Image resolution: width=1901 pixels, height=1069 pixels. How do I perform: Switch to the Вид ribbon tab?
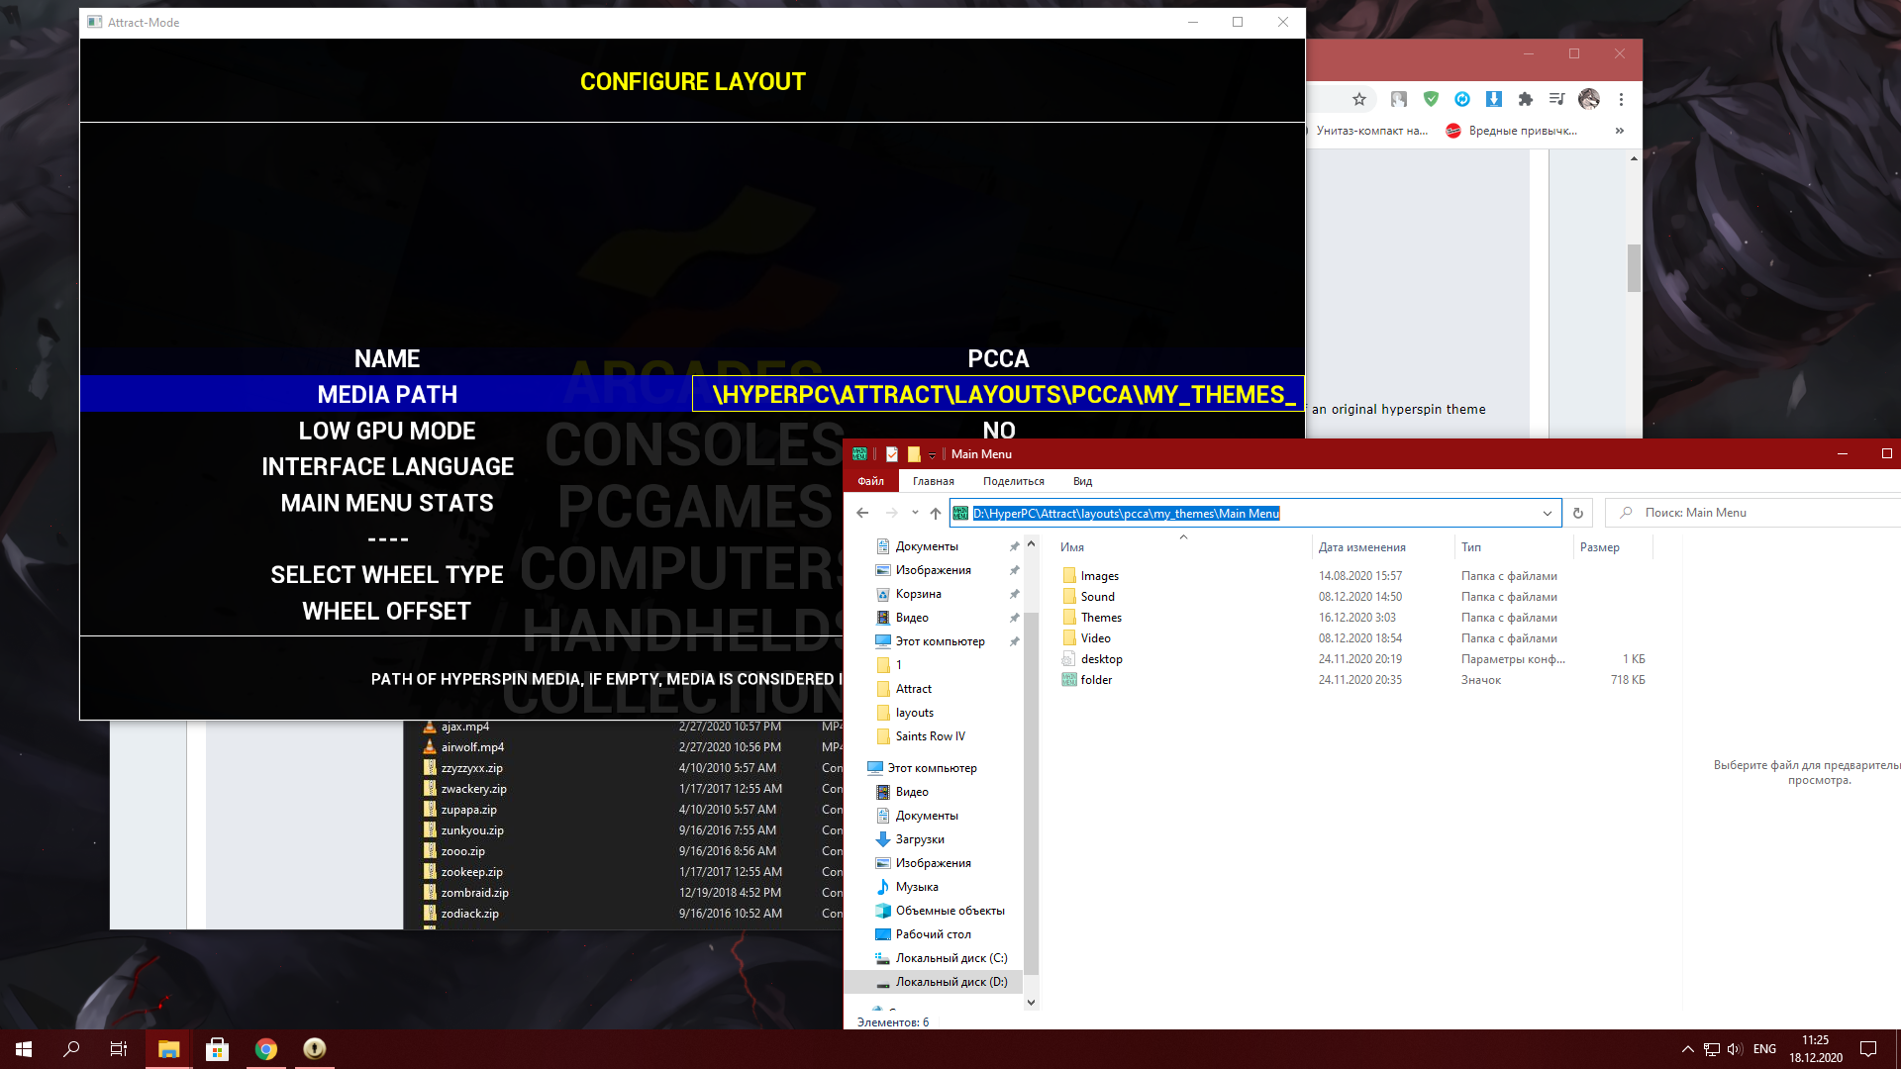1082,481
